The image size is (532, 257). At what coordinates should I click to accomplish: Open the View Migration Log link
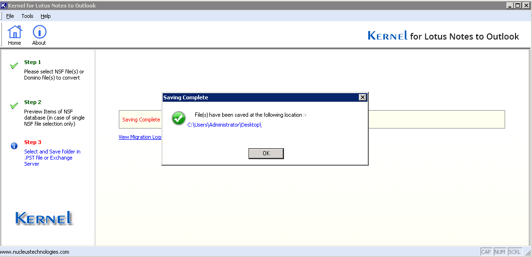pos(140,137)
